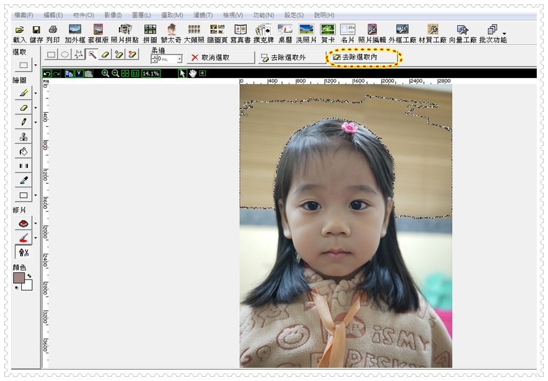548x381 pixels.
Task: Click the zoom out magnifier
Action: [x=115, y=73]
